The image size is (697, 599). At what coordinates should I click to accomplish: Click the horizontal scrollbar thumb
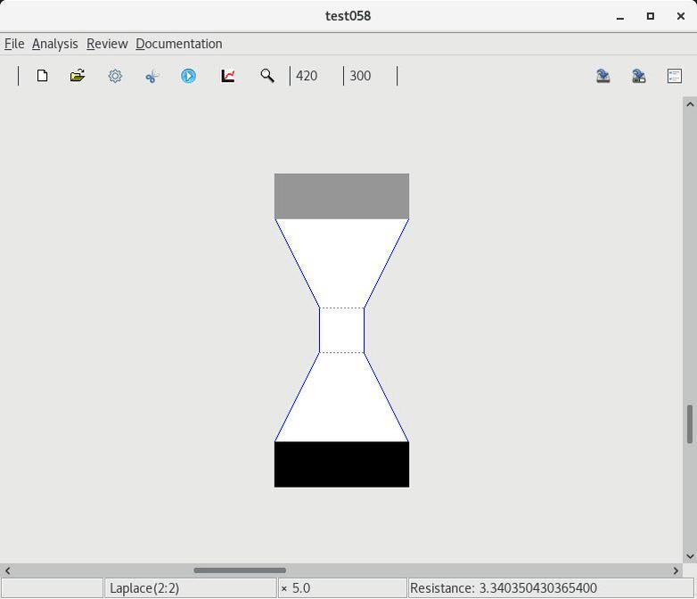(x=240, y=570)
